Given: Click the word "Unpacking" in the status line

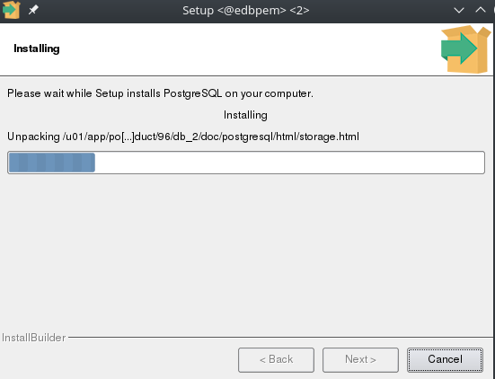Looking at the screenshot, I should point(33,137).
